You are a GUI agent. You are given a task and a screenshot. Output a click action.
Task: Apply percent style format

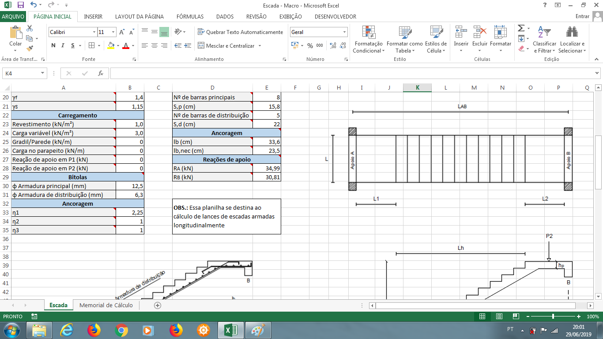click(x=310, y=45)
